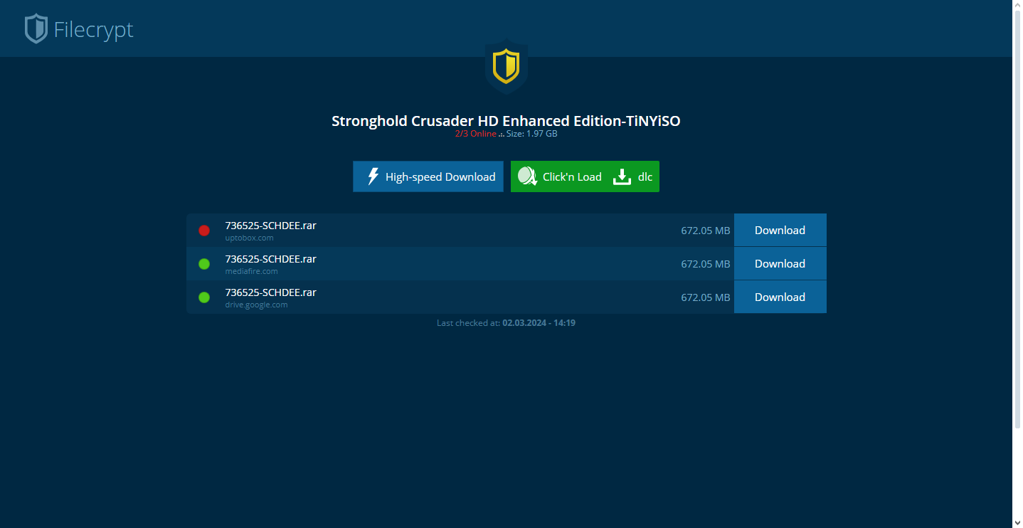Select the mediafire.com host label
Image resolution: width=1023 pixels, height=528 pixels.
tap(250, 271)
